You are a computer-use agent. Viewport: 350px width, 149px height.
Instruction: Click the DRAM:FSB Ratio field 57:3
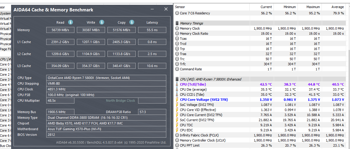coord(152,112)
